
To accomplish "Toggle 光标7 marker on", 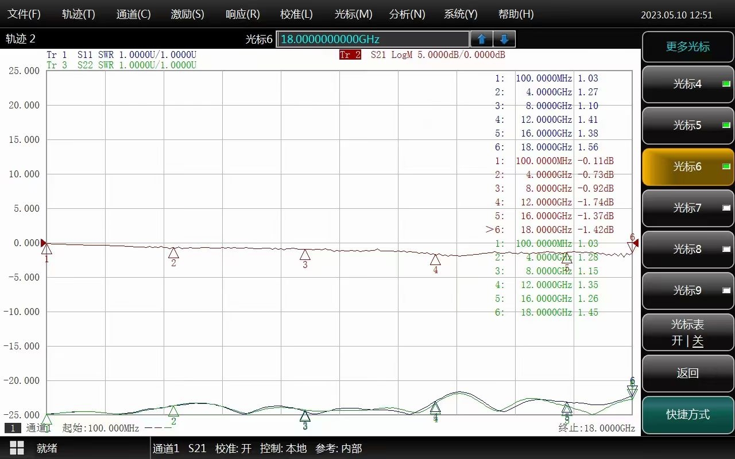I will (x=687, y=208).
